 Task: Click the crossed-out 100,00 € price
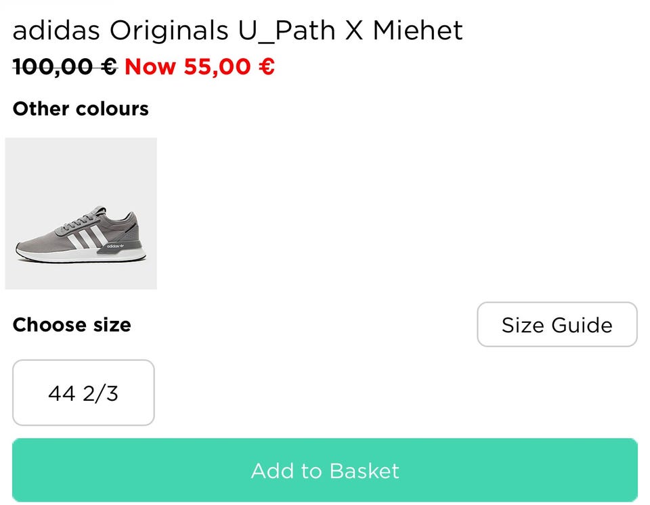point(65,66)
